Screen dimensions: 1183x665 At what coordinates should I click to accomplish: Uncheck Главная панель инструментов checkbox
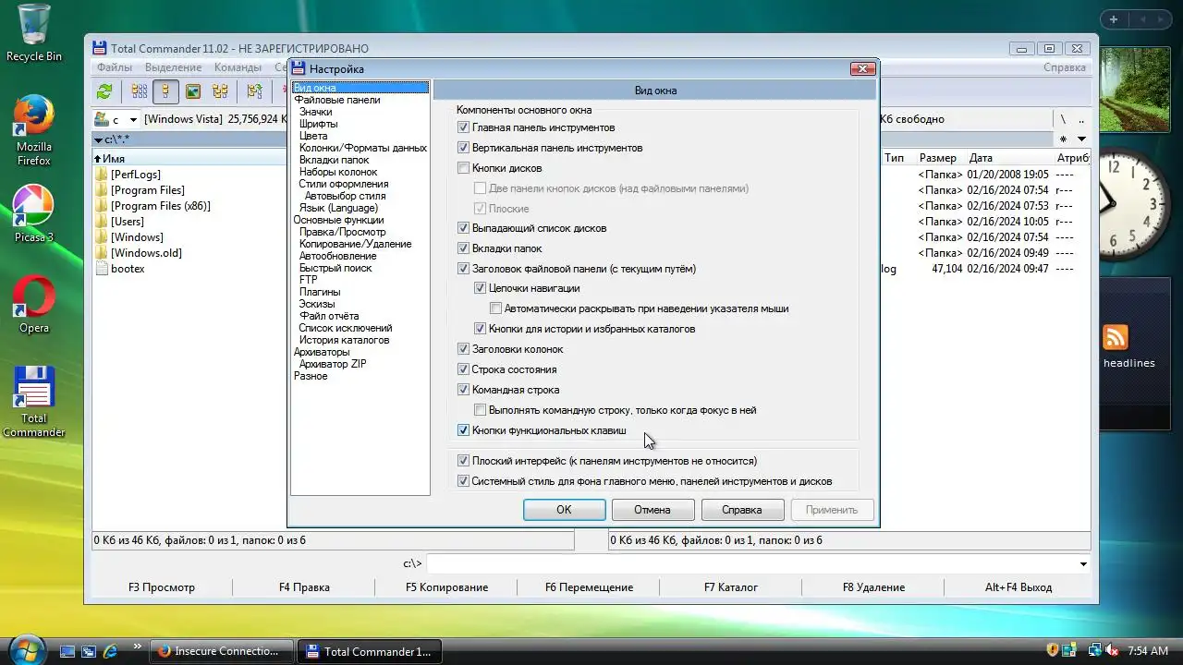tap(464, 127)
